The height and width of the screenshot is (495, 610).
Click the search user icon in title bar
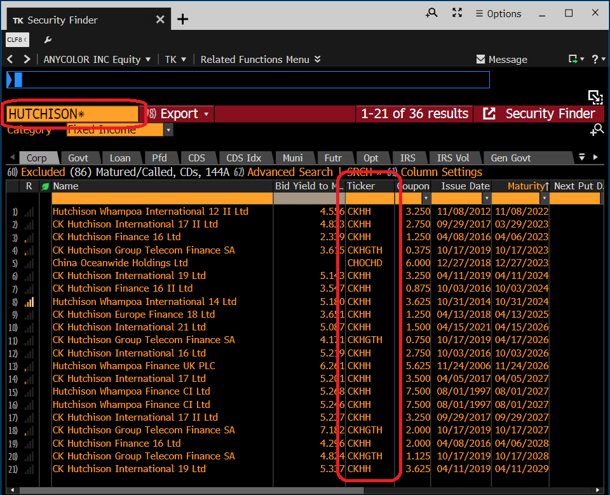tap(431, 13)
